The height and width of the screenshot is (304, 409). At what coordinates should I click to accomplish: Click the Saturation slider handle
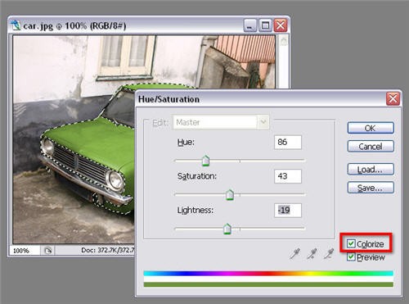(230, 195)
